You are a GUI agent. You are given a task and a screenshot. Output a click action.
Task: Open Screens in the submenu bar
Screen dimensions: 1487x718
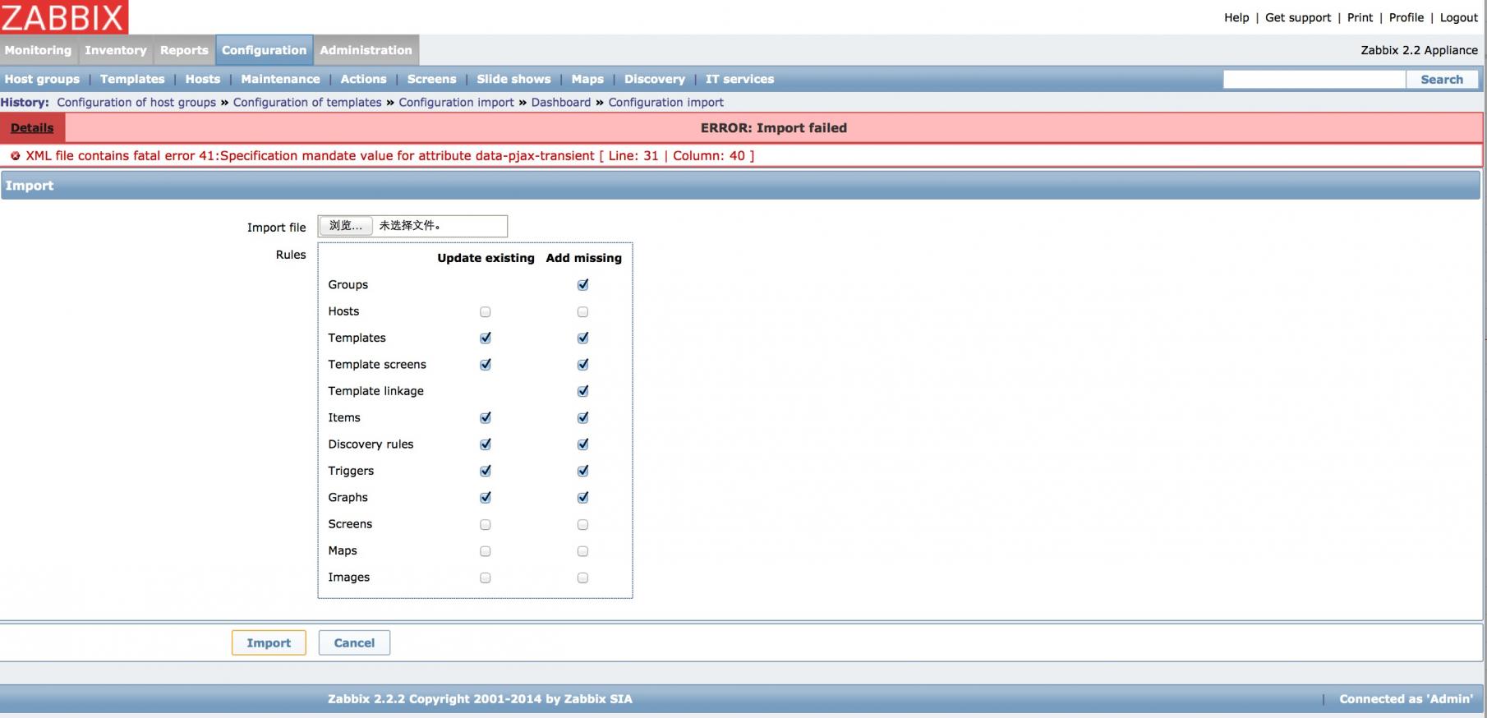point(431,80)
